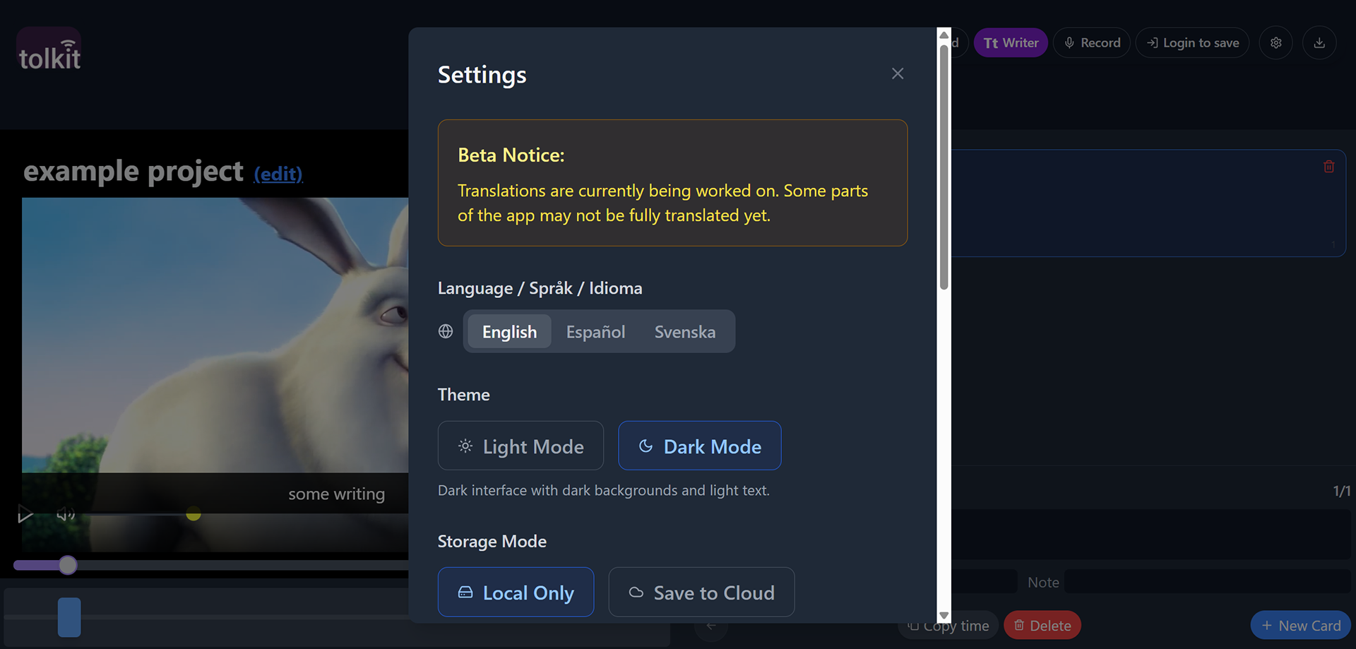Click the tolkit logo
1356x649 pixels.
click(49, 51)
